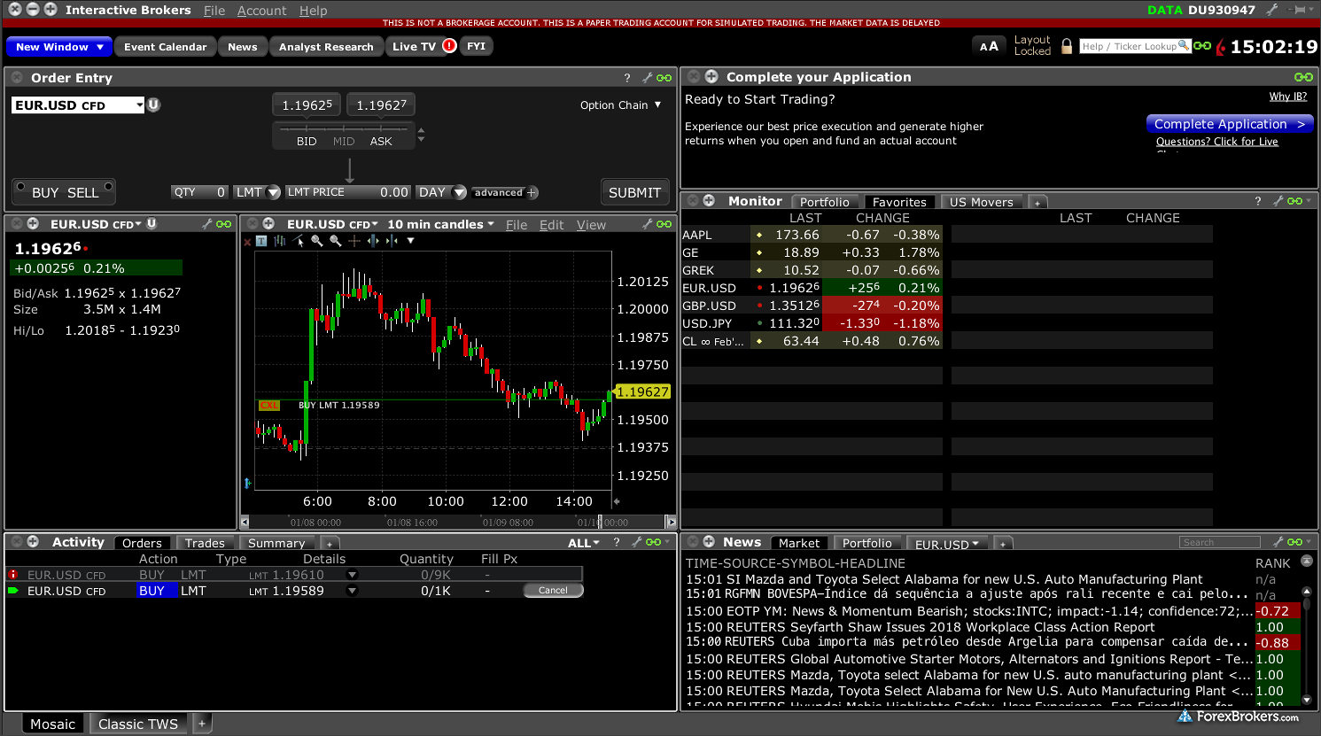This screenshot has width=1321, height=736.
Task: Open the Activity panel wrench icon
Action: pyautogui.click(x=635, y=542)
